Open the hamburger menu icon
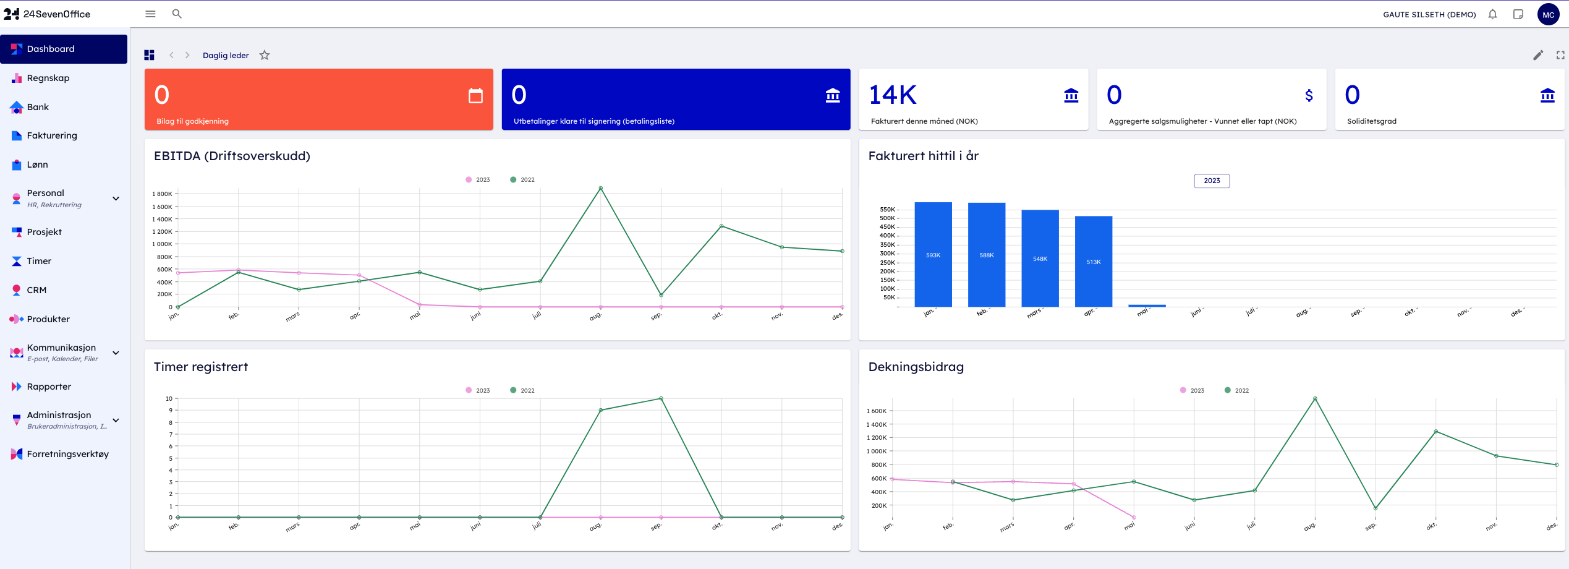 [x=150, y=14]
